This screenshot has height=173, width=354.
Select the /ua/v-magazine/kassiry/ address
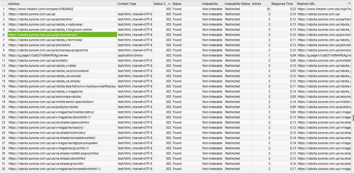tap(46, 128)
